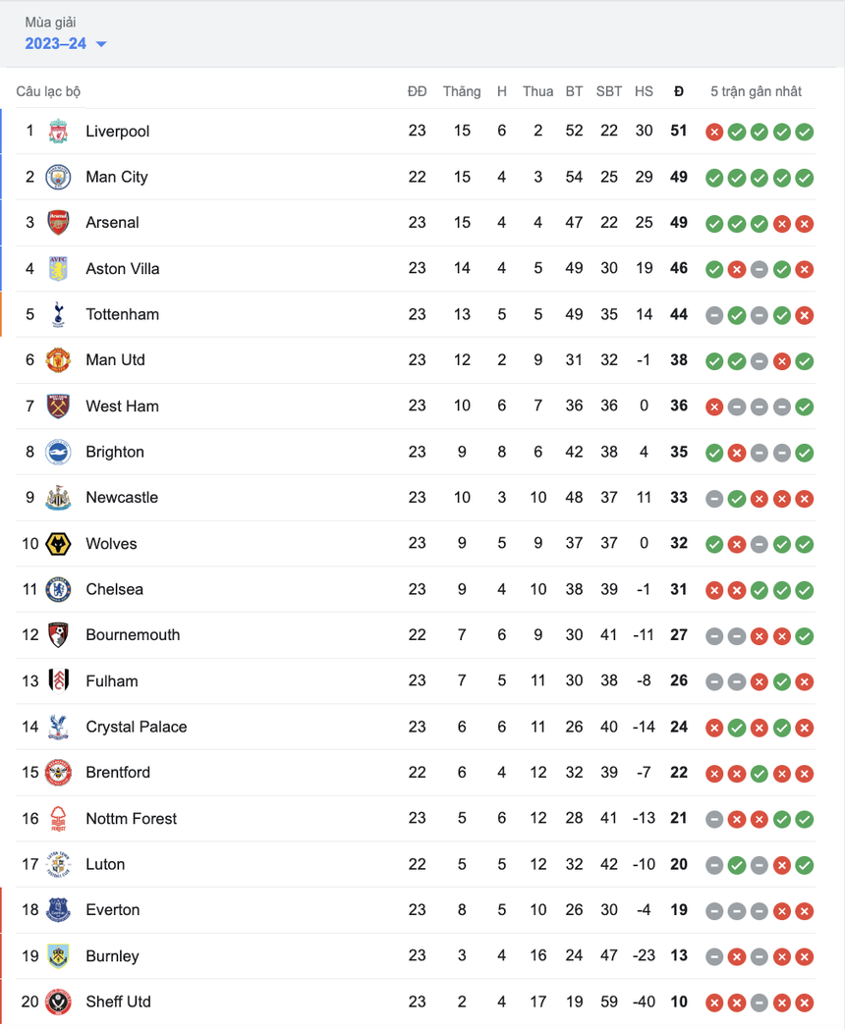Click Newcastle's green win form circle

click(736, 498)
